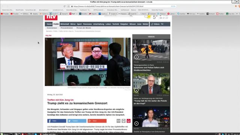
Task: Open 'Trump hält der EU weiter' title
Action: click(150, 102)
